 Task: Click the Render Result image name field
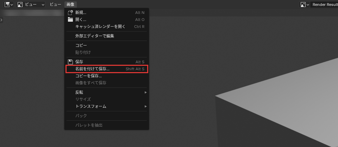click(324, 5)
